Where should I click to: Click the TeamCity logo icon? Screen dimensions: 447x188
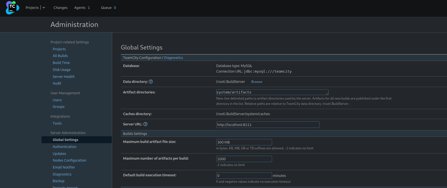pos(12,8)
